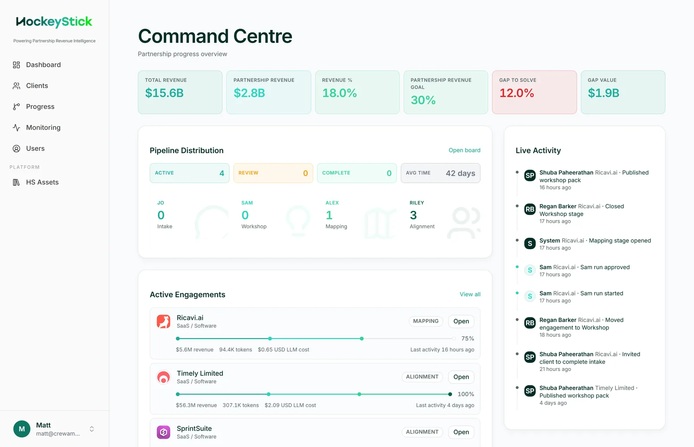Click the Ricavi.ai engagement name
Viewport: 694px width, 447px height.
click(x=190, y=318)
